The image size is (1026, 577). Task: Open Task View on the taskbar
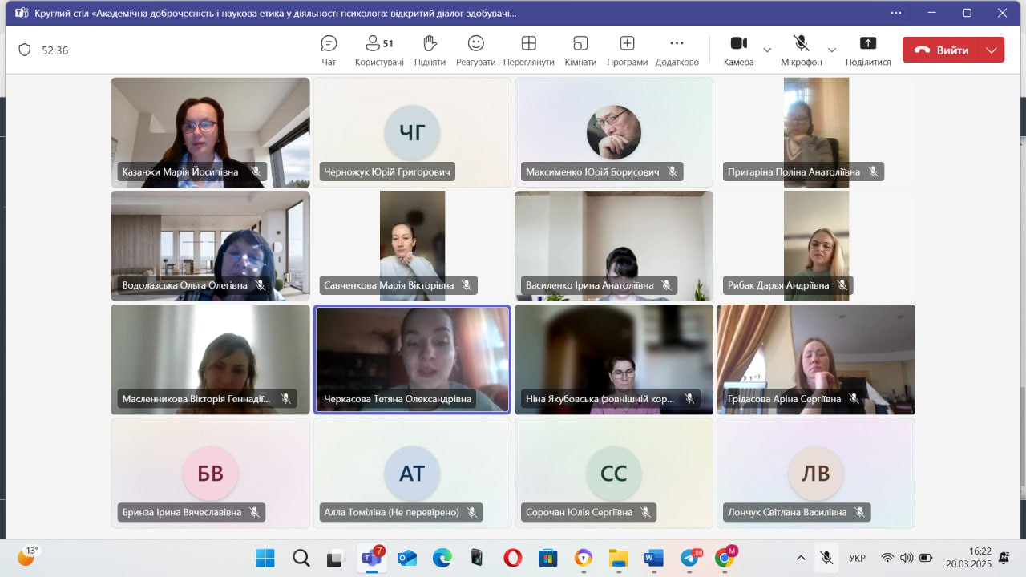tap(336, 558)
